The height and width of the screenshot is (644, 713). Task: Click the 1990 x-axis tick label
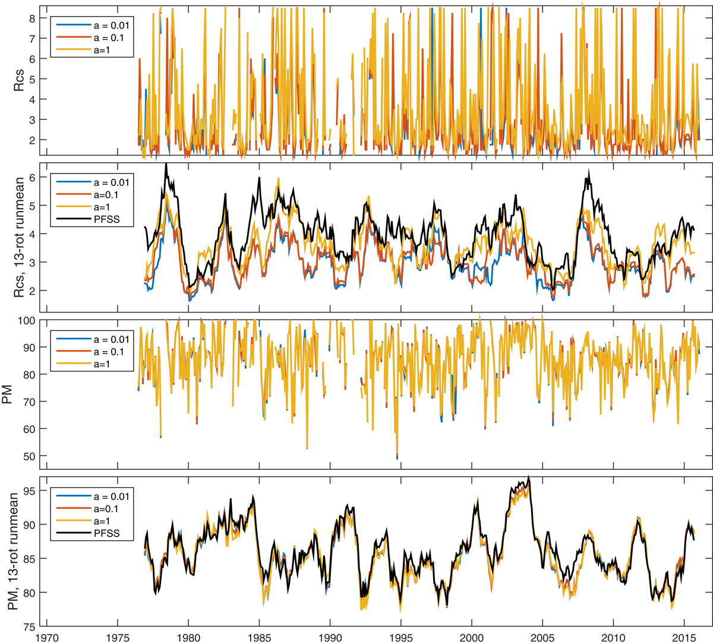tap(330, 637)
